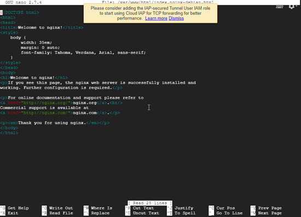
Task: Click the Next Page shortcut label
Action: 270,213
